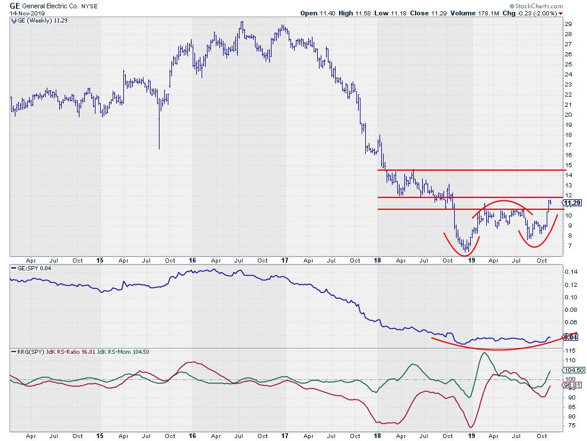587x441 pixels.
Task: Click the Volume 178.1M value
Action: click(x=475, y=13)
